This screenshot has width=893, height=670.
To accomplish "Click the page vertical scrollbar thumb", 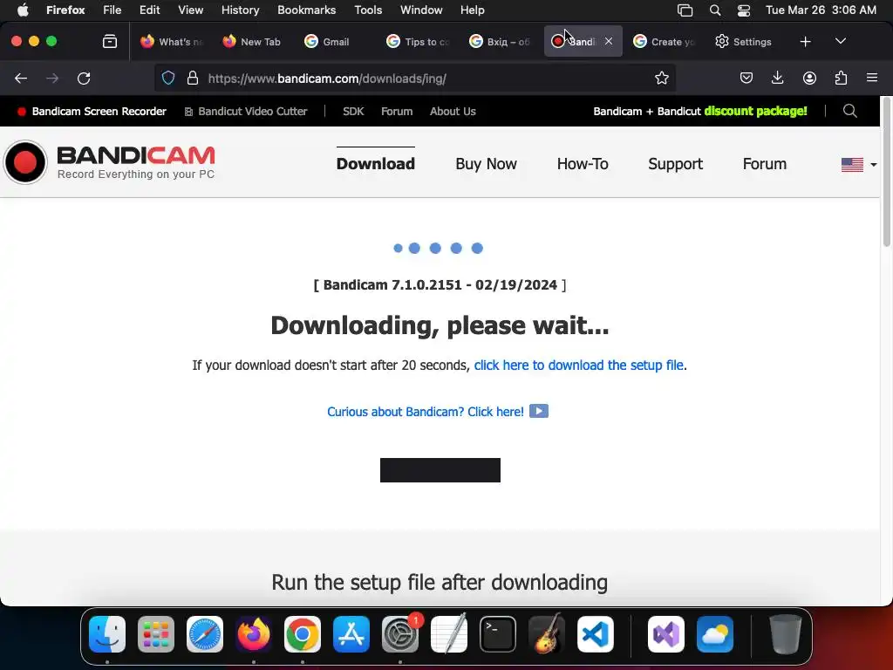I will 886,174.
